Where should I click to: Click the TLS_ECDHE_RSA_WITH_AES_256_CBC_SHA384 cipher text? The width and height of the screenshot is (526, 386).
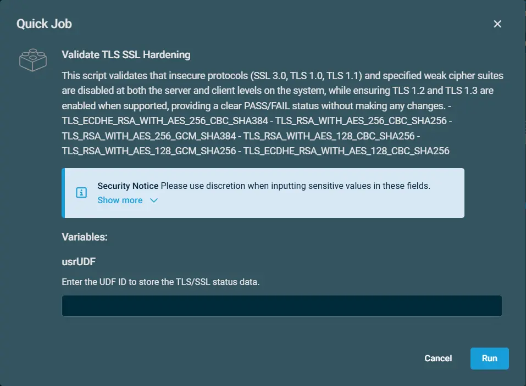pos(165,121)
